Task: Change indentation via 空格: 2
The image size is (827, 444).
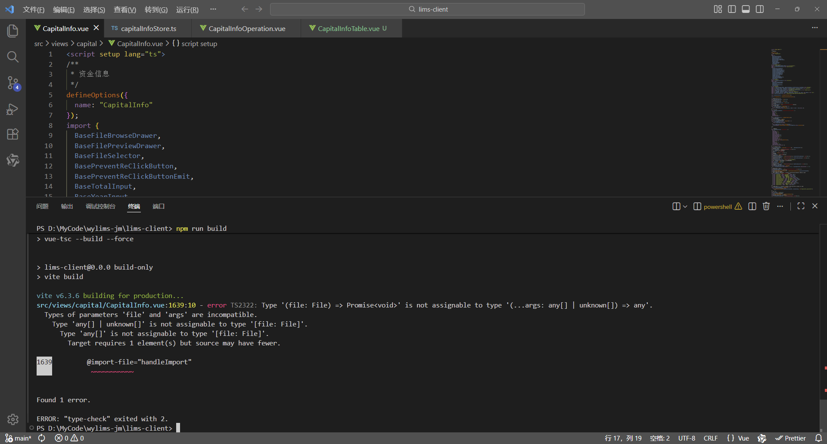Action: click(660, 438)
